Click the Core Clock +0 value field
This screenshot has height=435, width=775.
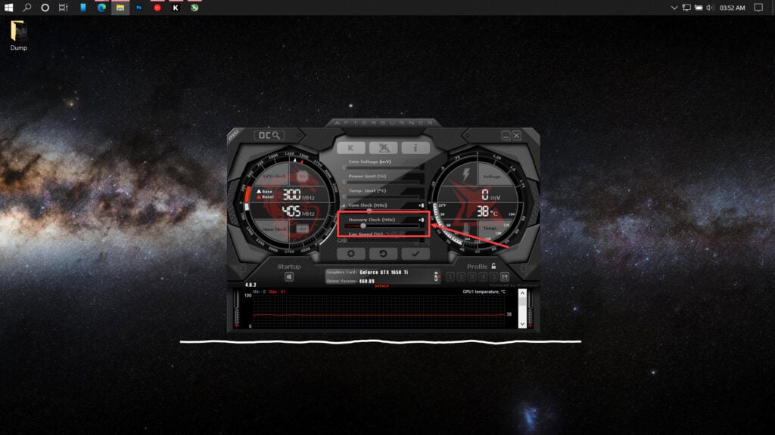click(421, 205)
